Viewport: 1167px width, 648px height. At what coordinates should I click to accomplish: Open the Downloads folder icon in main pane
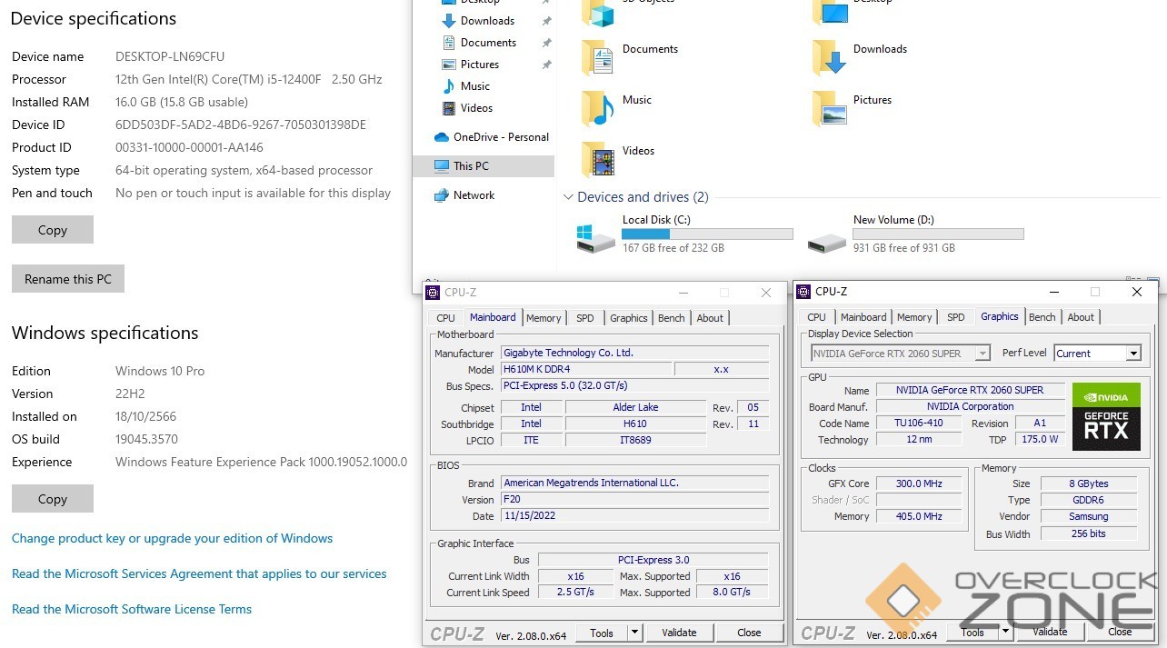(830, 57)
